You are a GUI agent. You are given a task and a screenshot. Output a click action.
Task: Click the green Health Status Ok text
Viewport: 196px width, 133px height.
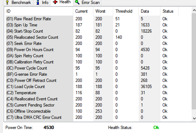(156, 128)
